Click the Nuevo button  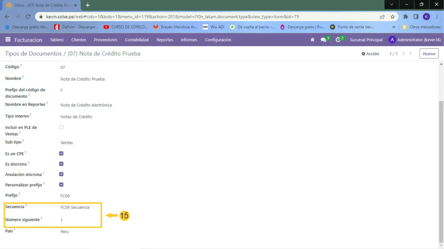coord(429,54)
